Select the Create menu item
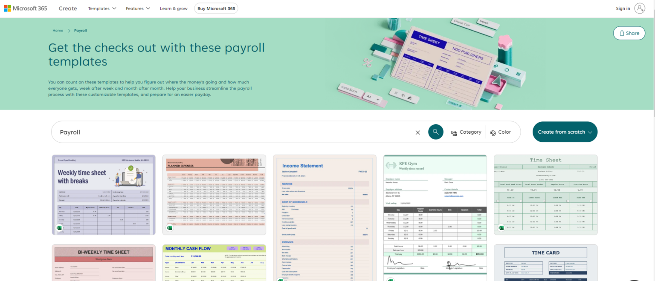Screen dimensions: 655x281 point(67,8)
